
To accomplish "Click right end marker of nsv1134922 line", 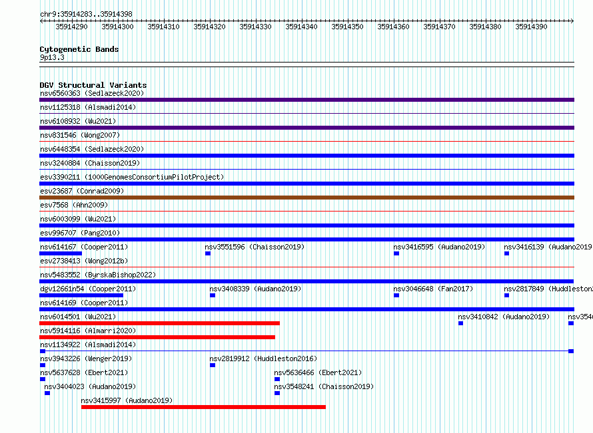I will click(571, 351).
